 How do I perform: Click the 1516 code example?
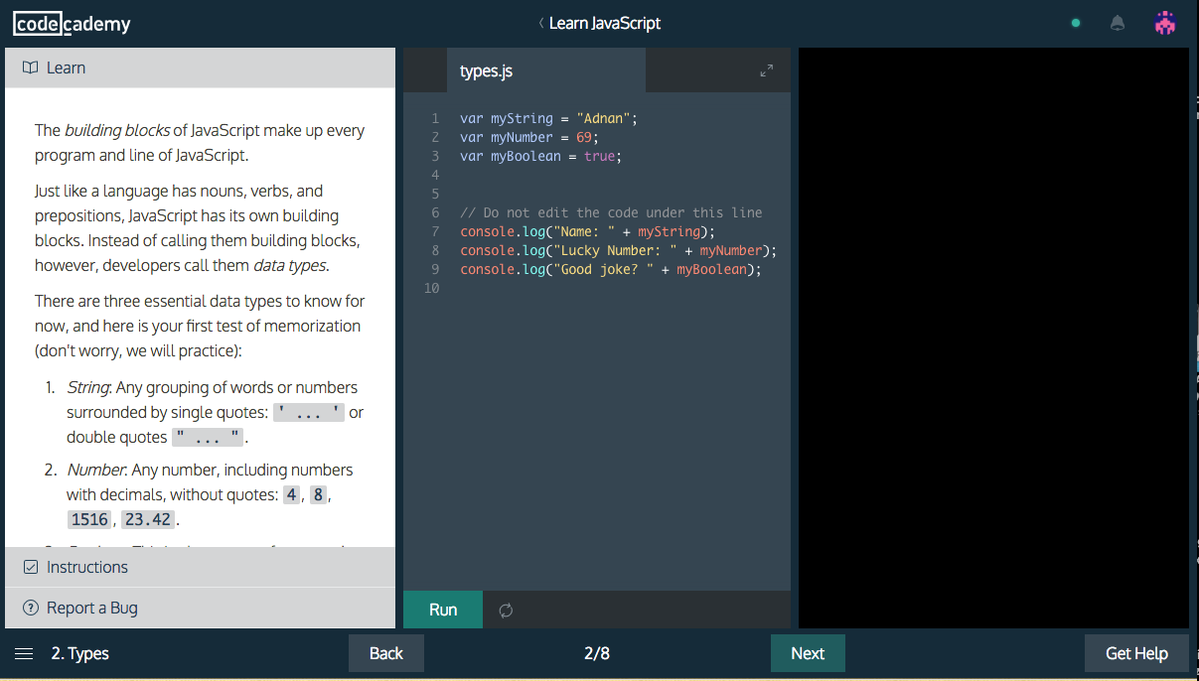tap(88, 519)
